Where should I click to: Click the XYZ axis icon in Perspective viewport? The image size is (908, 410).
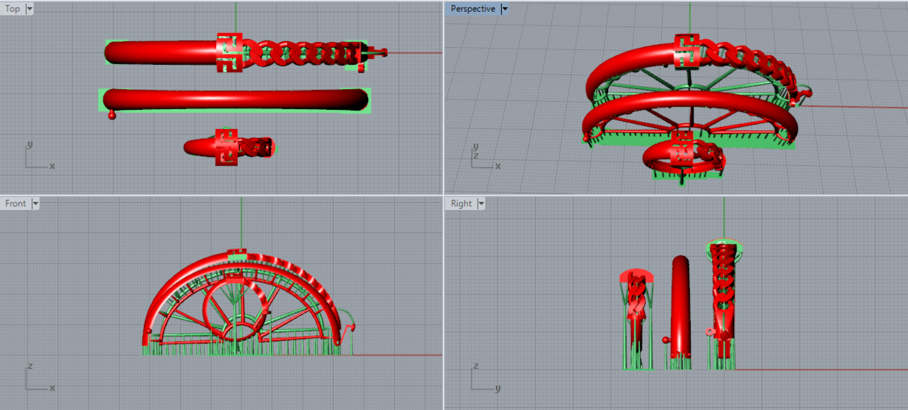point(481,158)
